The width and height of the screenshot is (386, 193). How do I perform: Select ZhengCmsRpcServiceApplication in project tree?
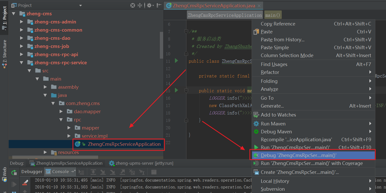(124, 144)
